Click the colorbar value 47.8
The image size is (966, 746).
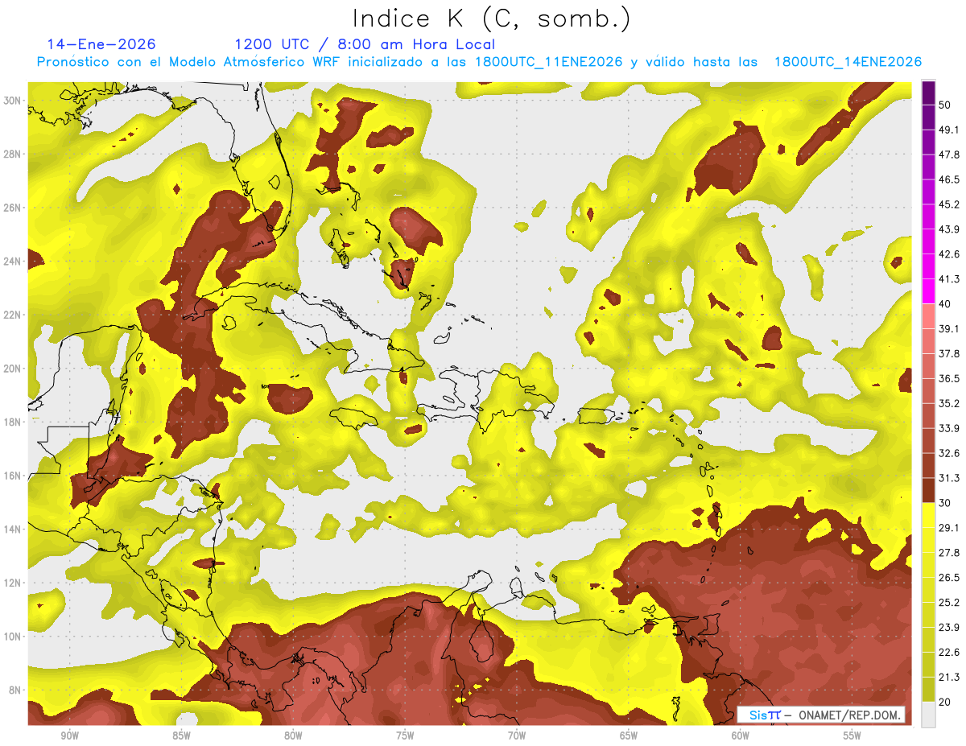tap(949, 155)
